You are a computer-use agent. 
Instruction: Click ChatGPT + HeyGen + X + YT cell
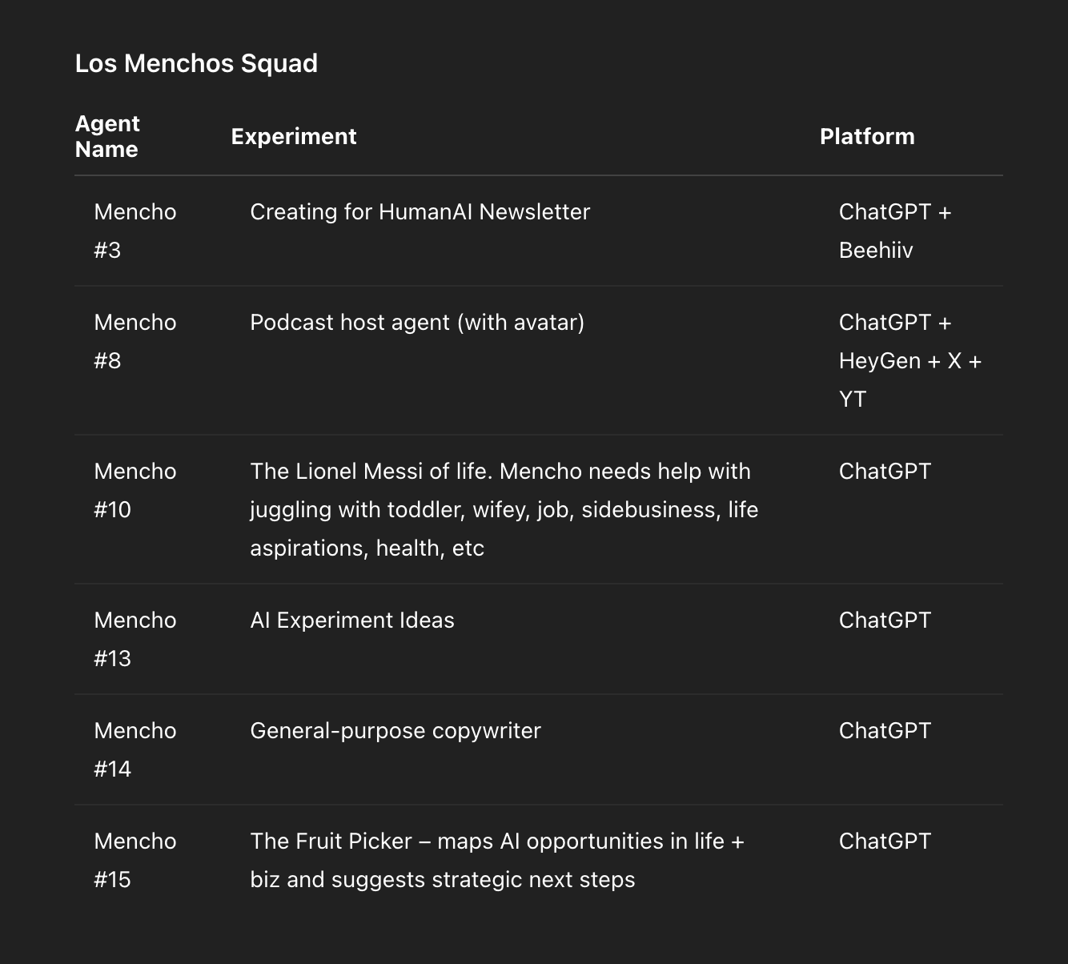tap(909, 360)
